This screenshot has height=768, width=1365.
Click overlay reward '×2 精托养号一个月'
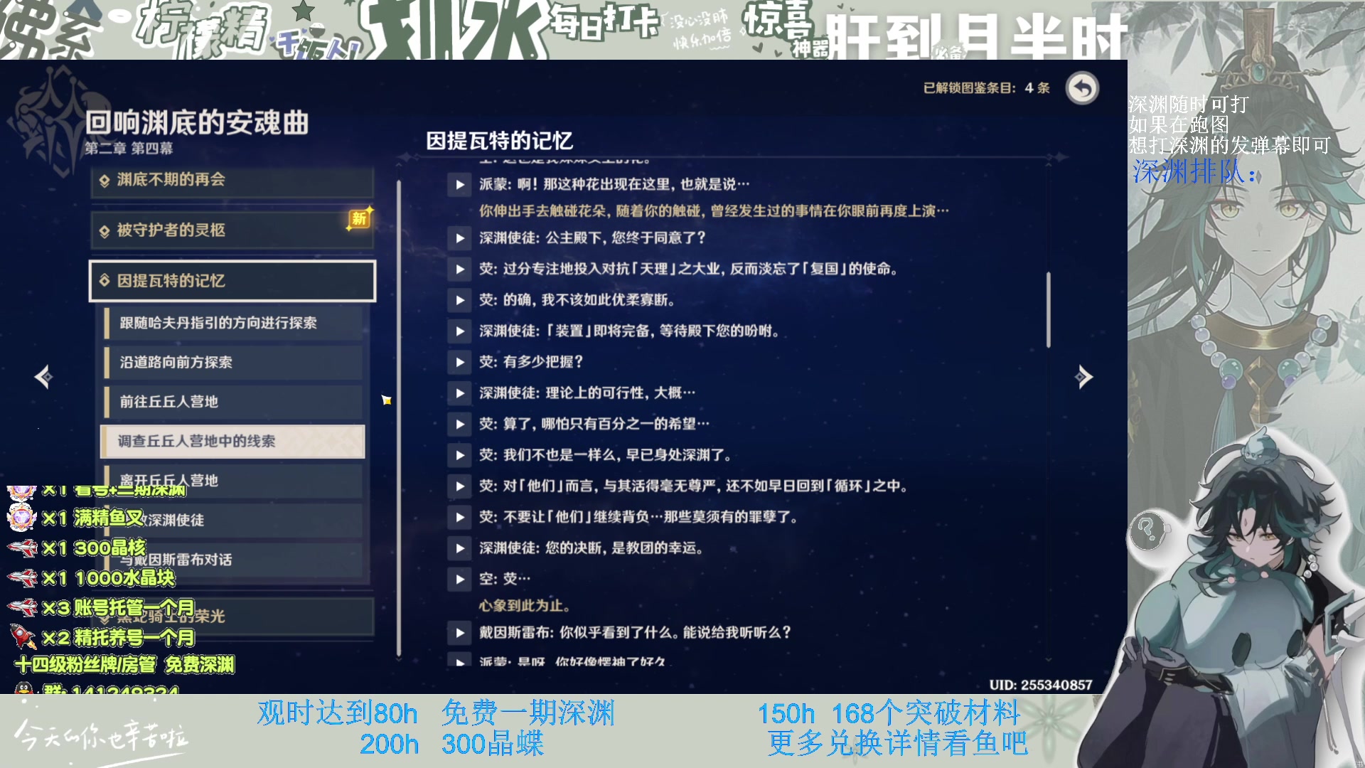101,638
